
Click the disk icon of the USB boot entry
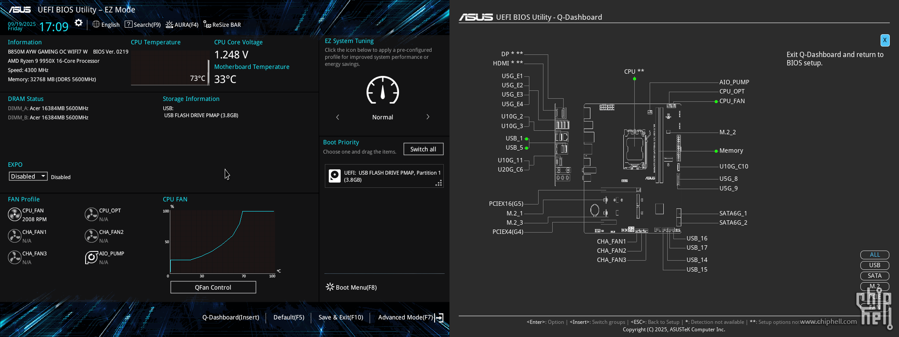tap(334, 176)
